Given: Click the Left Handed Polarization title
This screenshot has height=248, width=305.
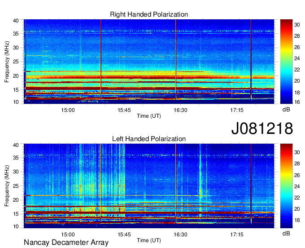Looking at the screenshot, I should (149, 139).
